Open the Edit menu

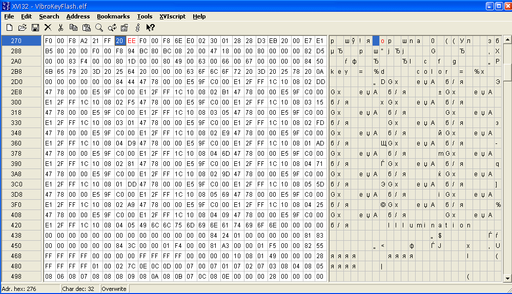(27, 16)
